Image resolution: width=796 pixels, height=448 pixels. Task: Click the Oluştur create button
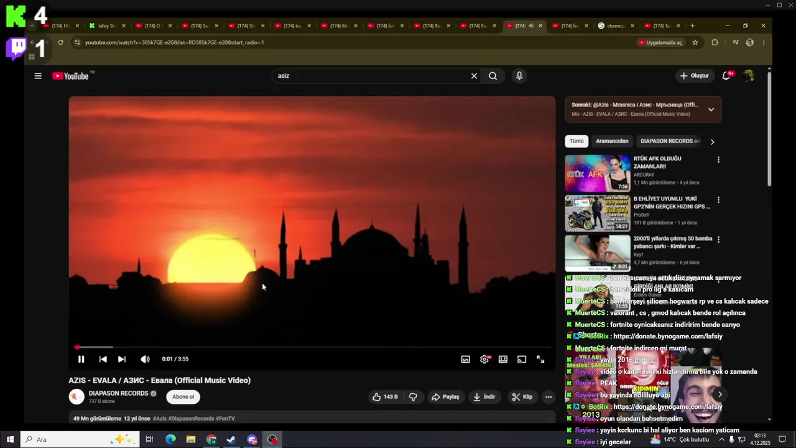(x=694, y=76)
